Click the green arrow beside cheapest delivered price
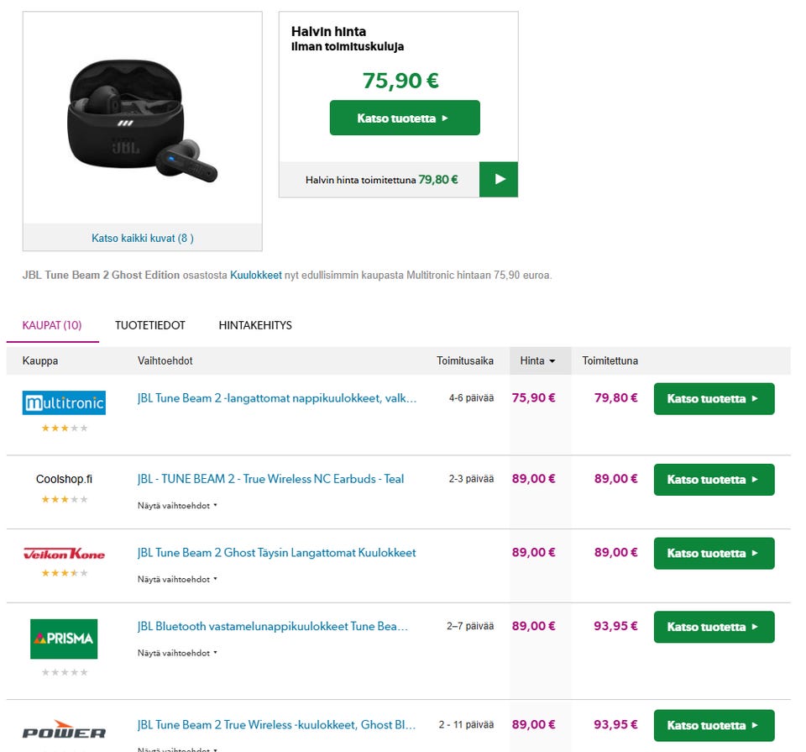 499,179
